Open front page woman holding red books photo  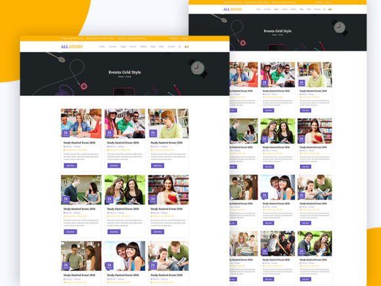tap(168, 190)
